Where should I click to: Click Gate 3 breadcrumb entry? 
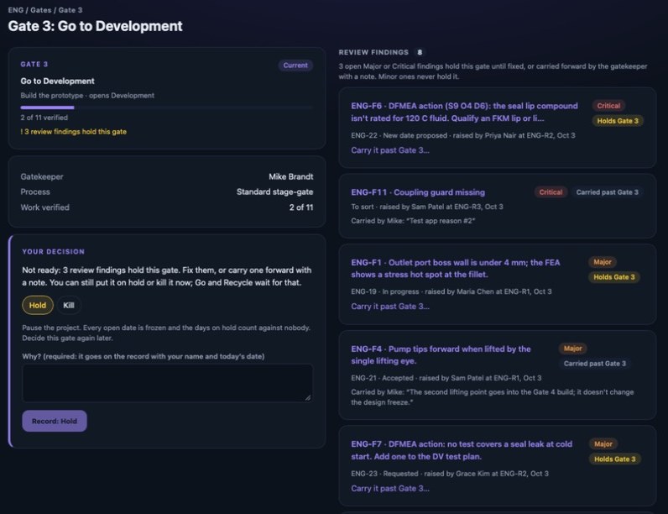click(x=70, y=10)
